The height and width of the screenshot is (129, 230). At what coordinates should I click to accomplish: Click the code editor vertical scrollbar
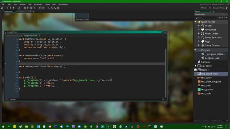tap(166, 73)
